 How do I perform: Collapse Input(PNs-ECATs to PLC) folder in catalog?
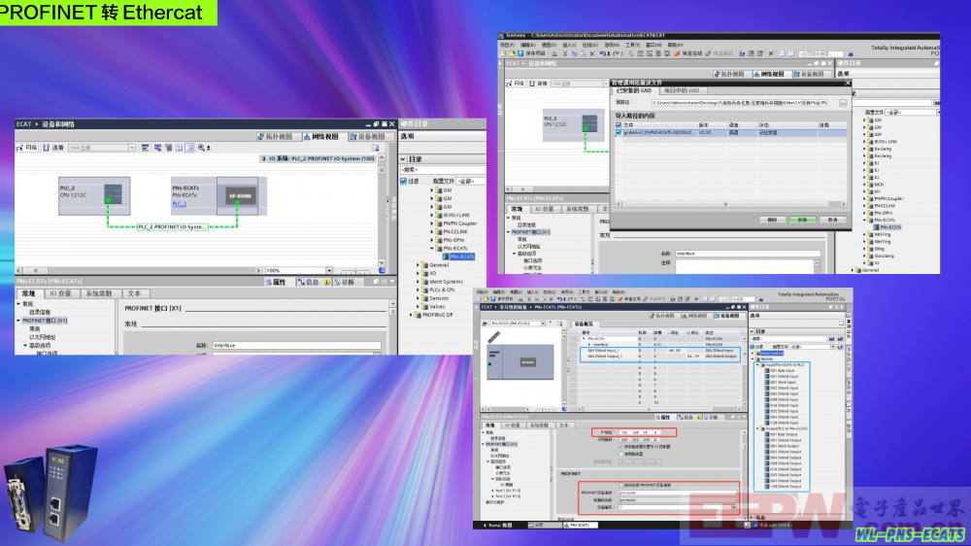tap(756, 365)
